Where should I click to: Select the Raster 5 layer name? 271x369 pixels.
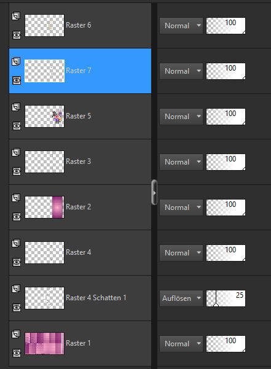coord(79,116)
